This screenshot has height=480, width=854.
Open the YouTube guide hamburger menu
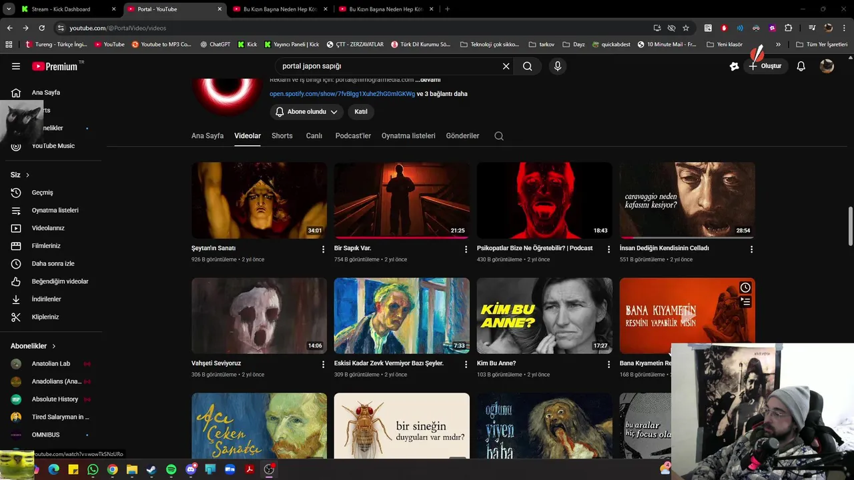(16, 66)
